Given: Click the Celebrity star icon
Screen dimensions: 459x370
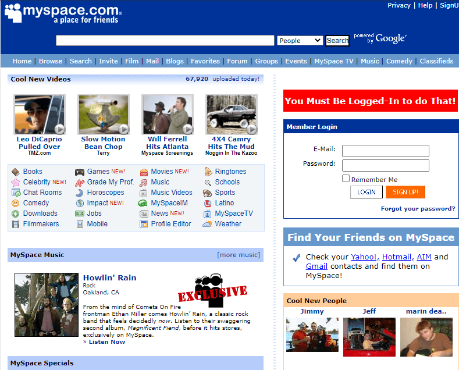Looking at the screenshot, I should coord(16,182).
